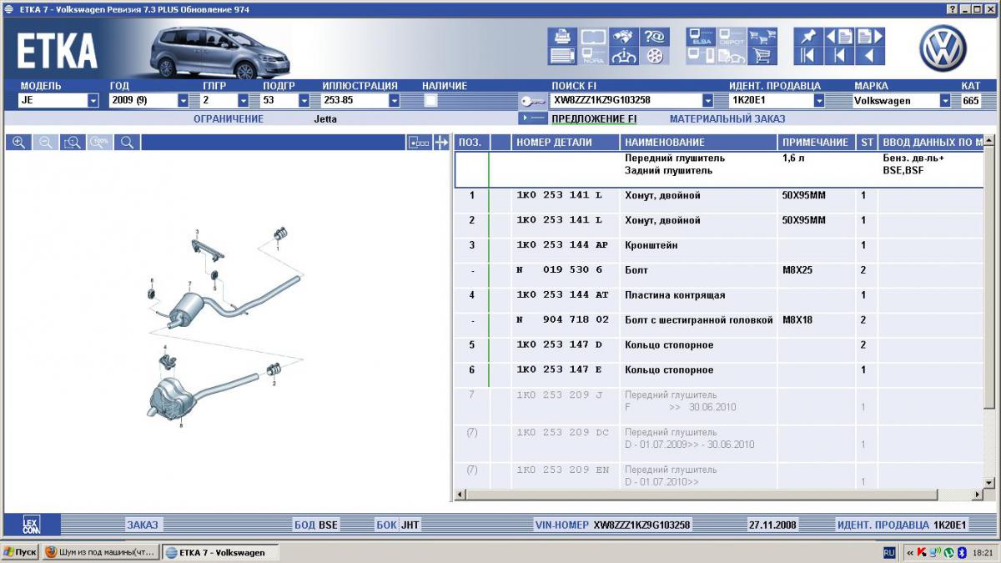Expand the Подгр dropdown
Image resolution: width=1001 pixels, height=563 pixels.
[x=304, y=101]
